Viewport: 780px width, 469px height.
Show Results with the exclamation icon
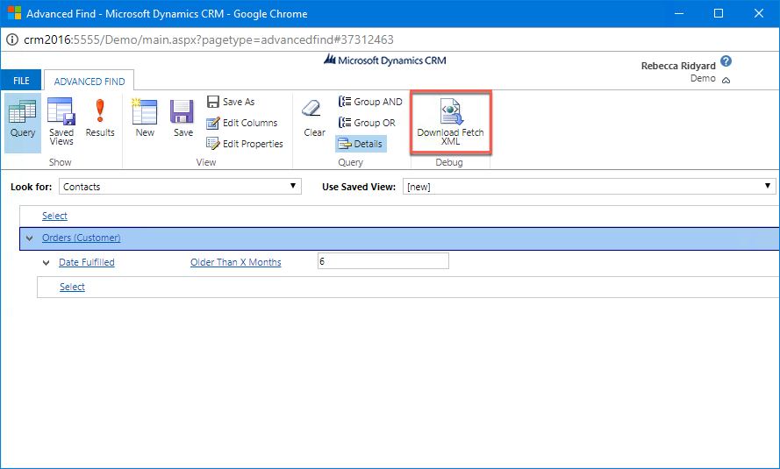[x=100, y=119]
